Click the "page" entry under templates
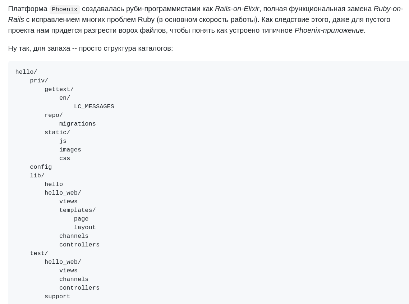The height and width of the screenshot is (304, 409). [81, 219]
